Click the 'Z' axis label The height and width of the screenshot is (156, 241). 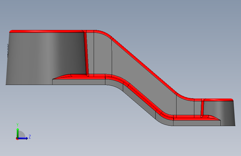pyautogui.click(x=30, y=137)
